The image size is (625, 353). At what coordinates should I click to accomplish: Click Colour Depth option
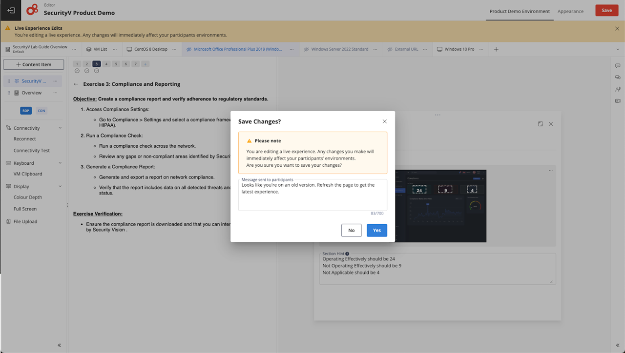[x=28, y=197]
